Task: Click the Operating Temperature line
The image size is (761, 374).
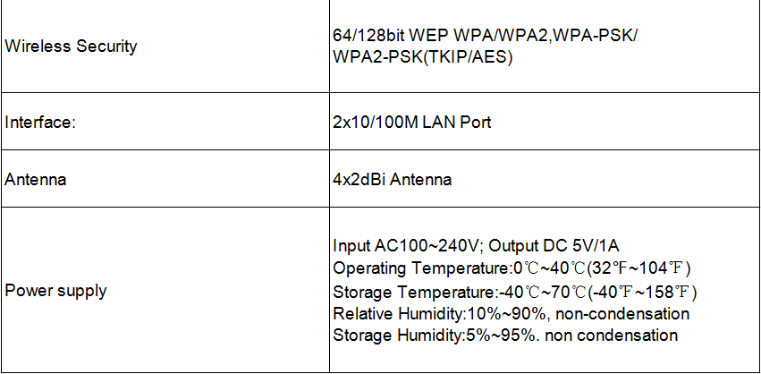Action: point(512,268)
